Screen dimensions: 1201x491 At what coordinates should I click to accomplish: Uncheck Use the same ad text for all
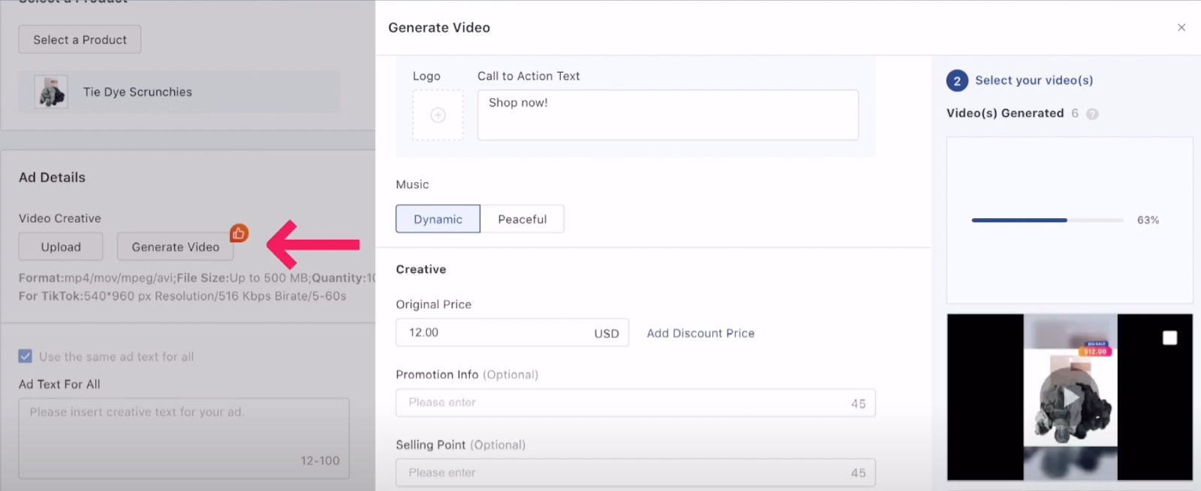point(26,356)
